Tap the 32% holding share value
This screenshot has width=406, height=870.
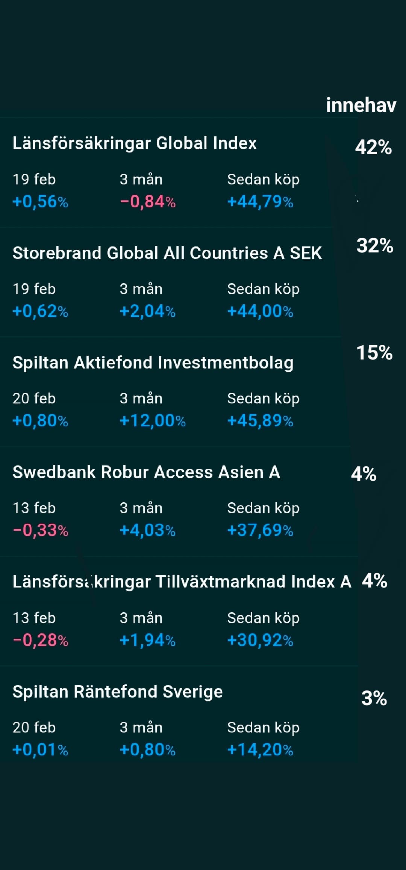coord(375,246)
